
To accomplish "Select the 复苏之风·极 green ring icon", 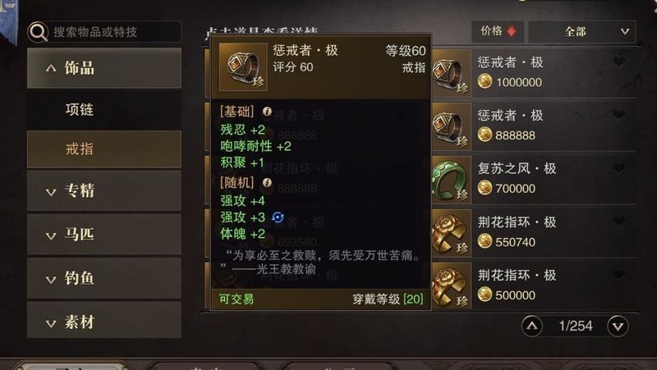I will click(x=451, y=180).
